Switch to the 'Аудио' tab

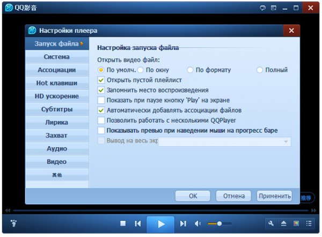point(57,148)
